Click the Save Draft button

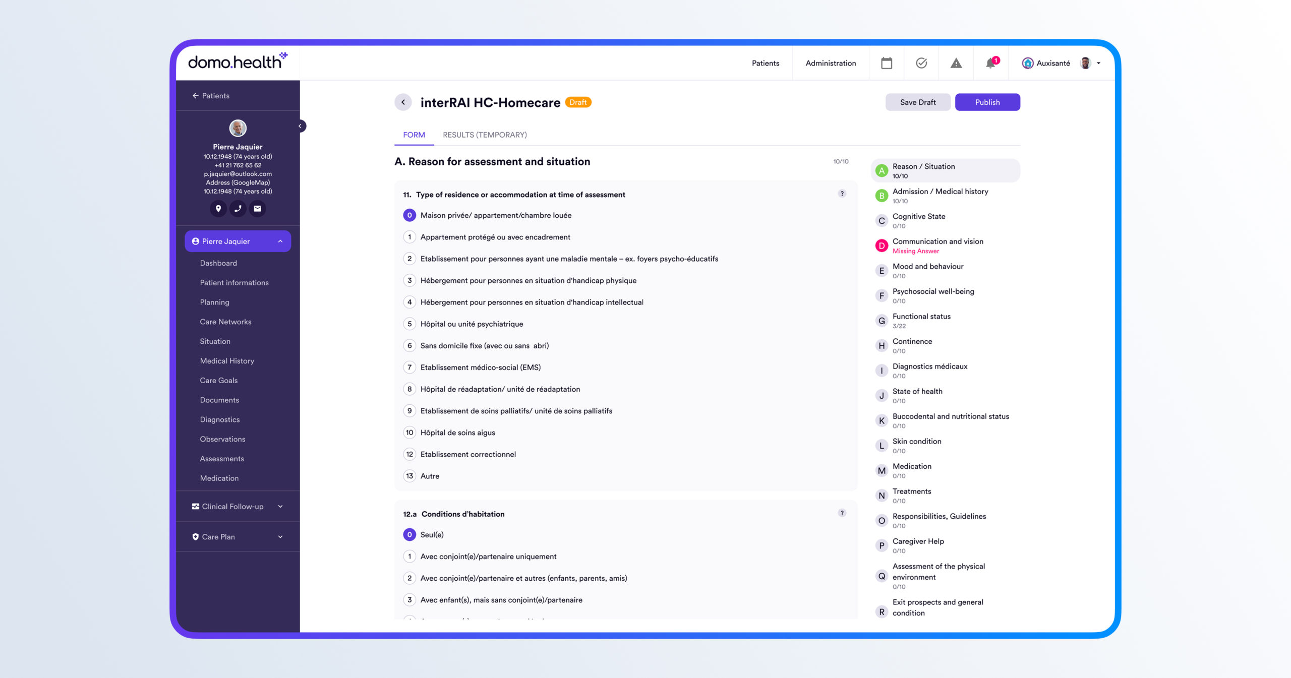(x=917, y=102)
